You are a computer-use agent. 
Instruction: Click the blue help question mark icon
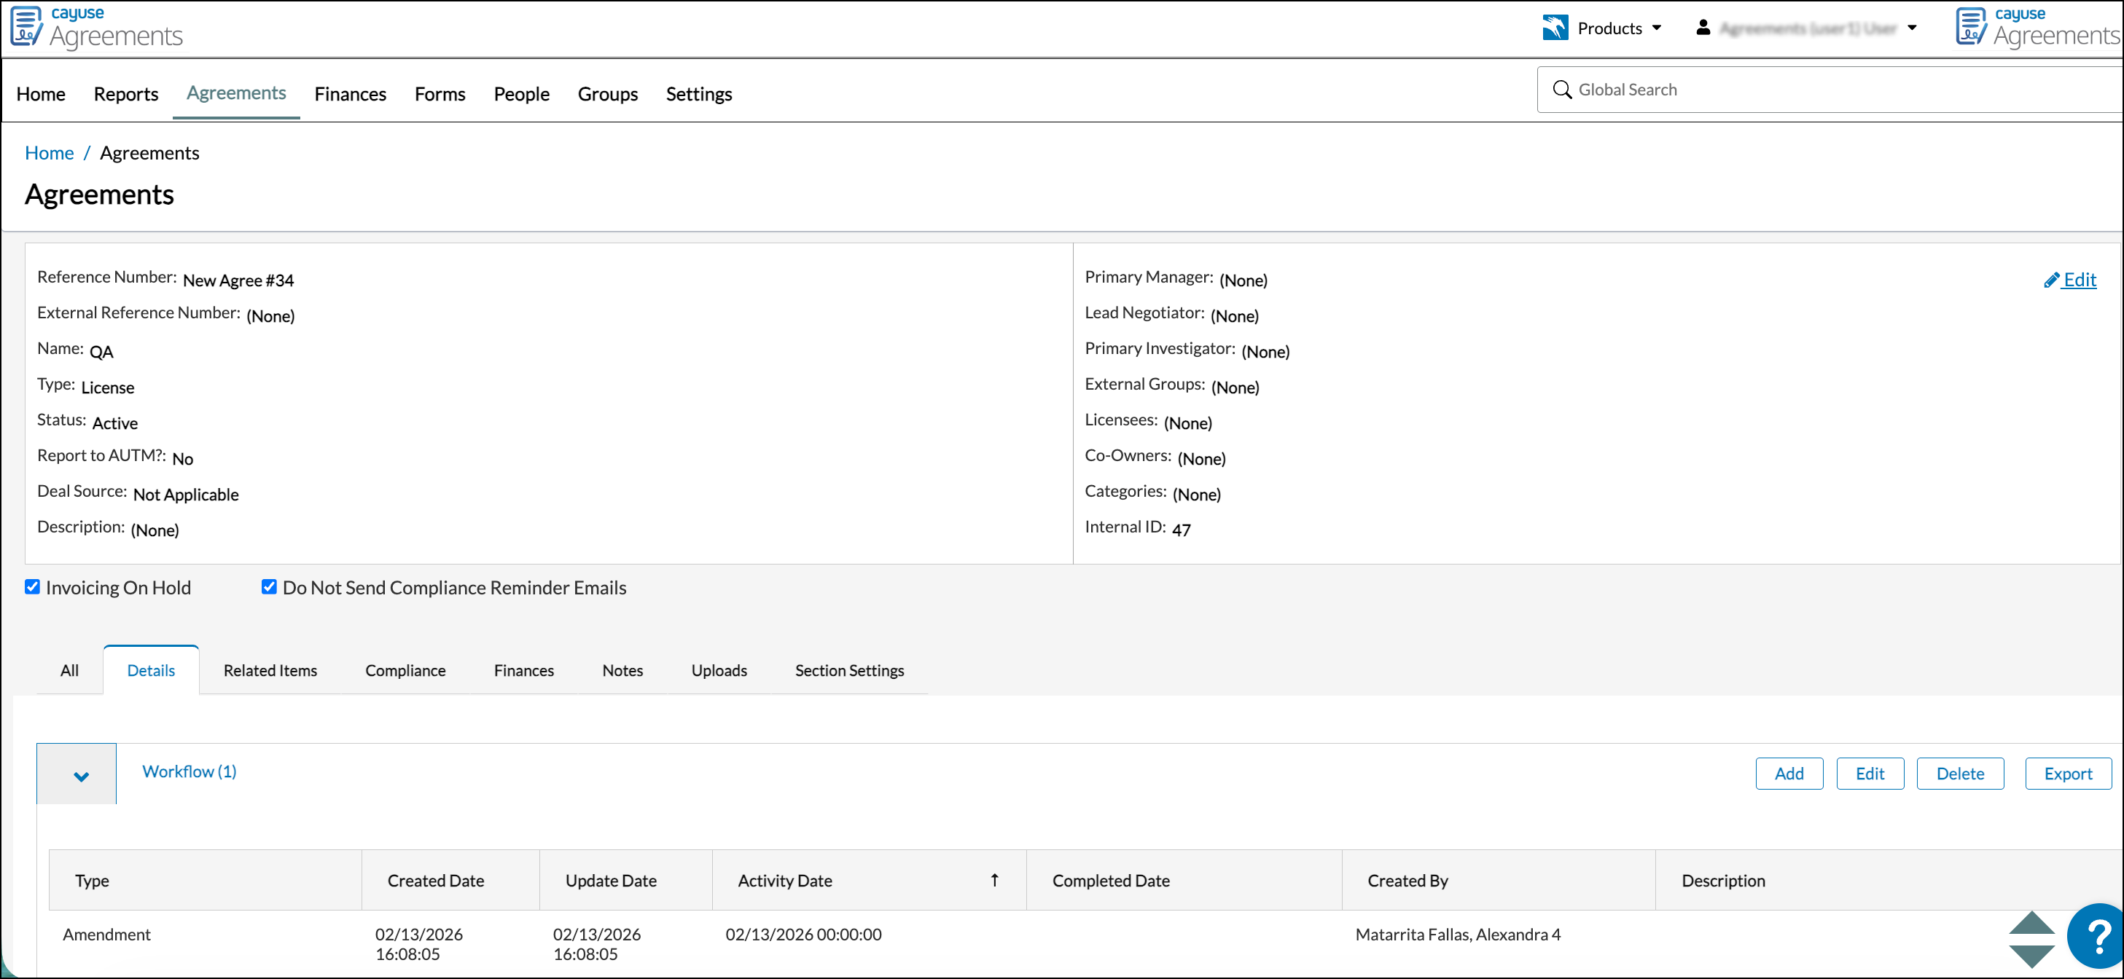click(x=2097, y=937)
